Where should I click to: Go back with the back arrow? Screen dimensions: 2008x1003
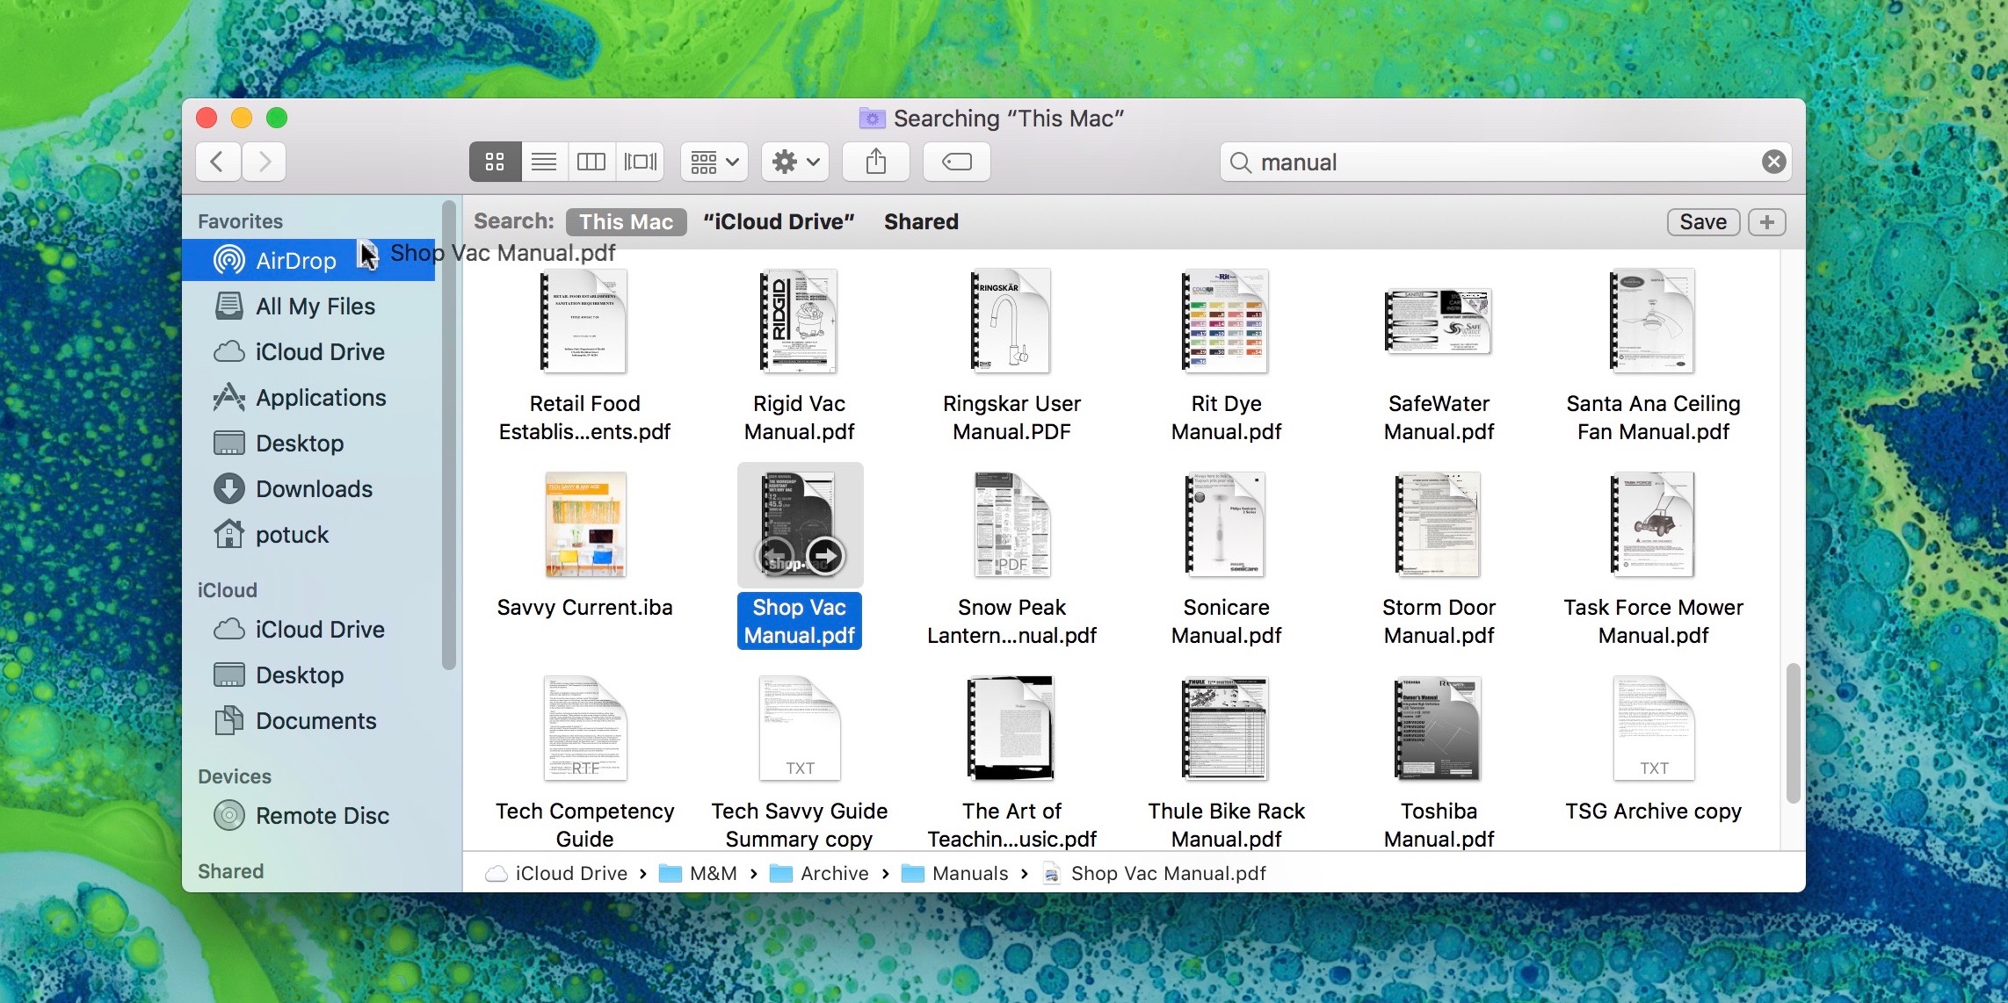click(x=218, y=162)
